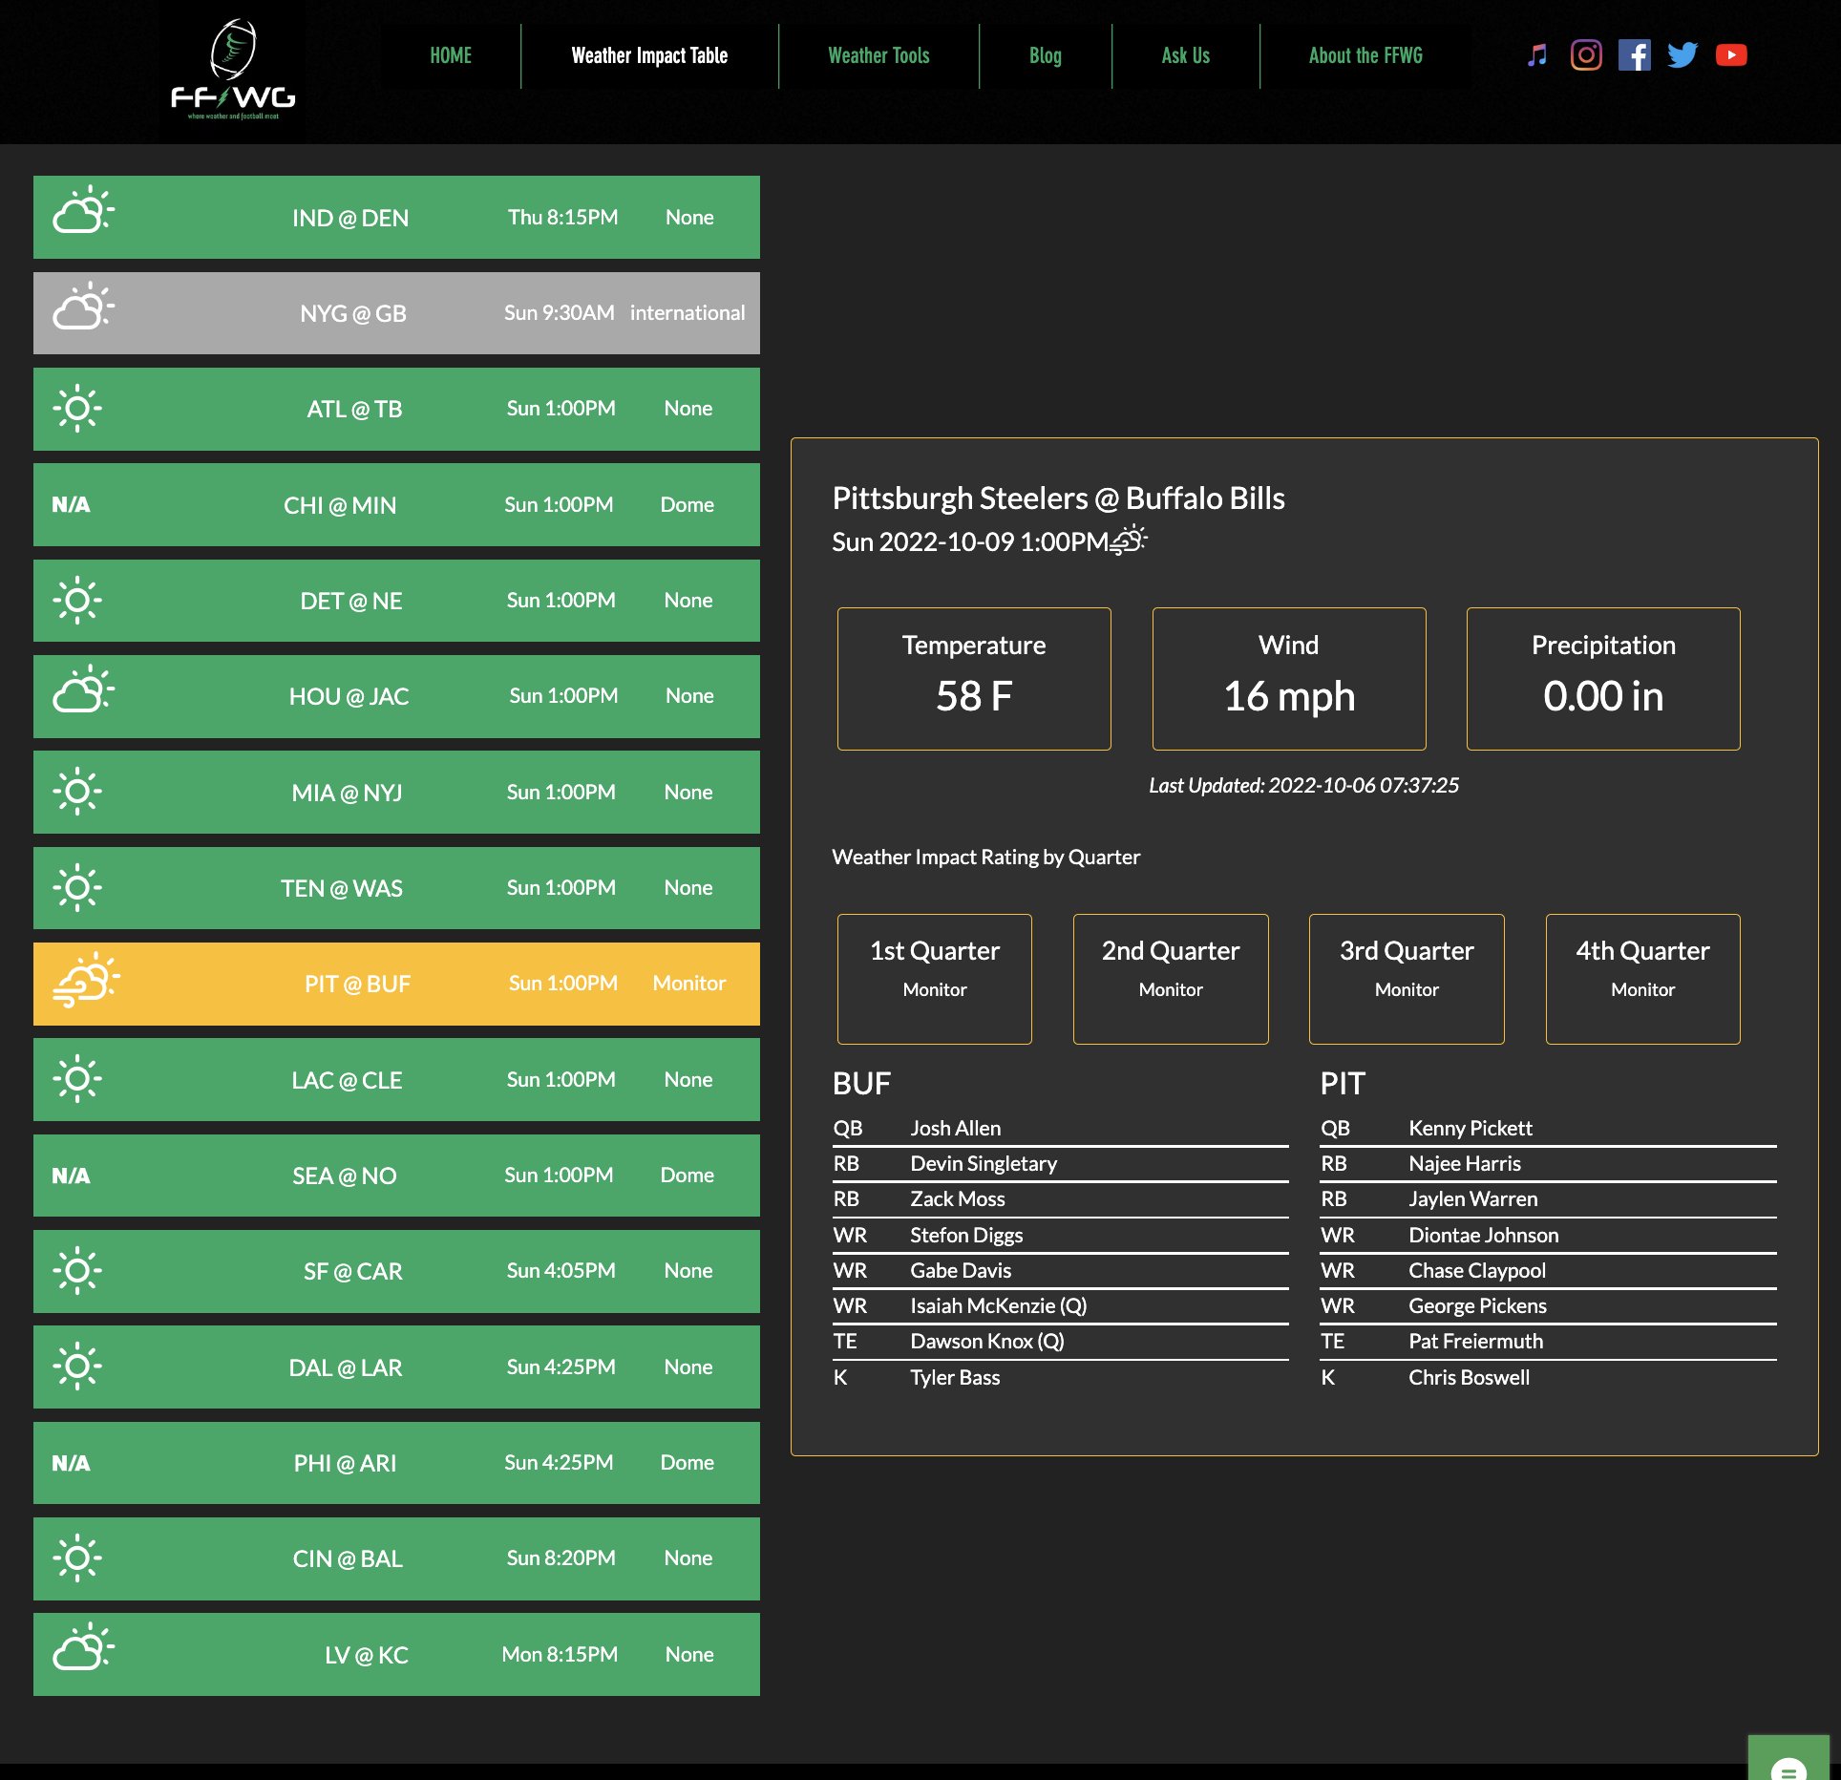Open the chat widget icon

click(x=1788, y=1760)
